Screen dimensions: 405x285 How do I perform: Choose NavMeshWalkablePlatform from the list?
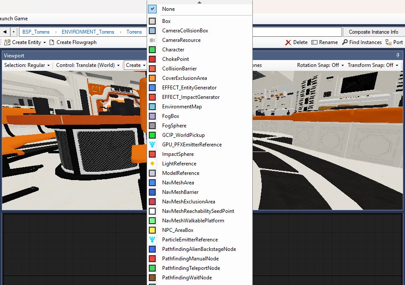pos(200,221)
